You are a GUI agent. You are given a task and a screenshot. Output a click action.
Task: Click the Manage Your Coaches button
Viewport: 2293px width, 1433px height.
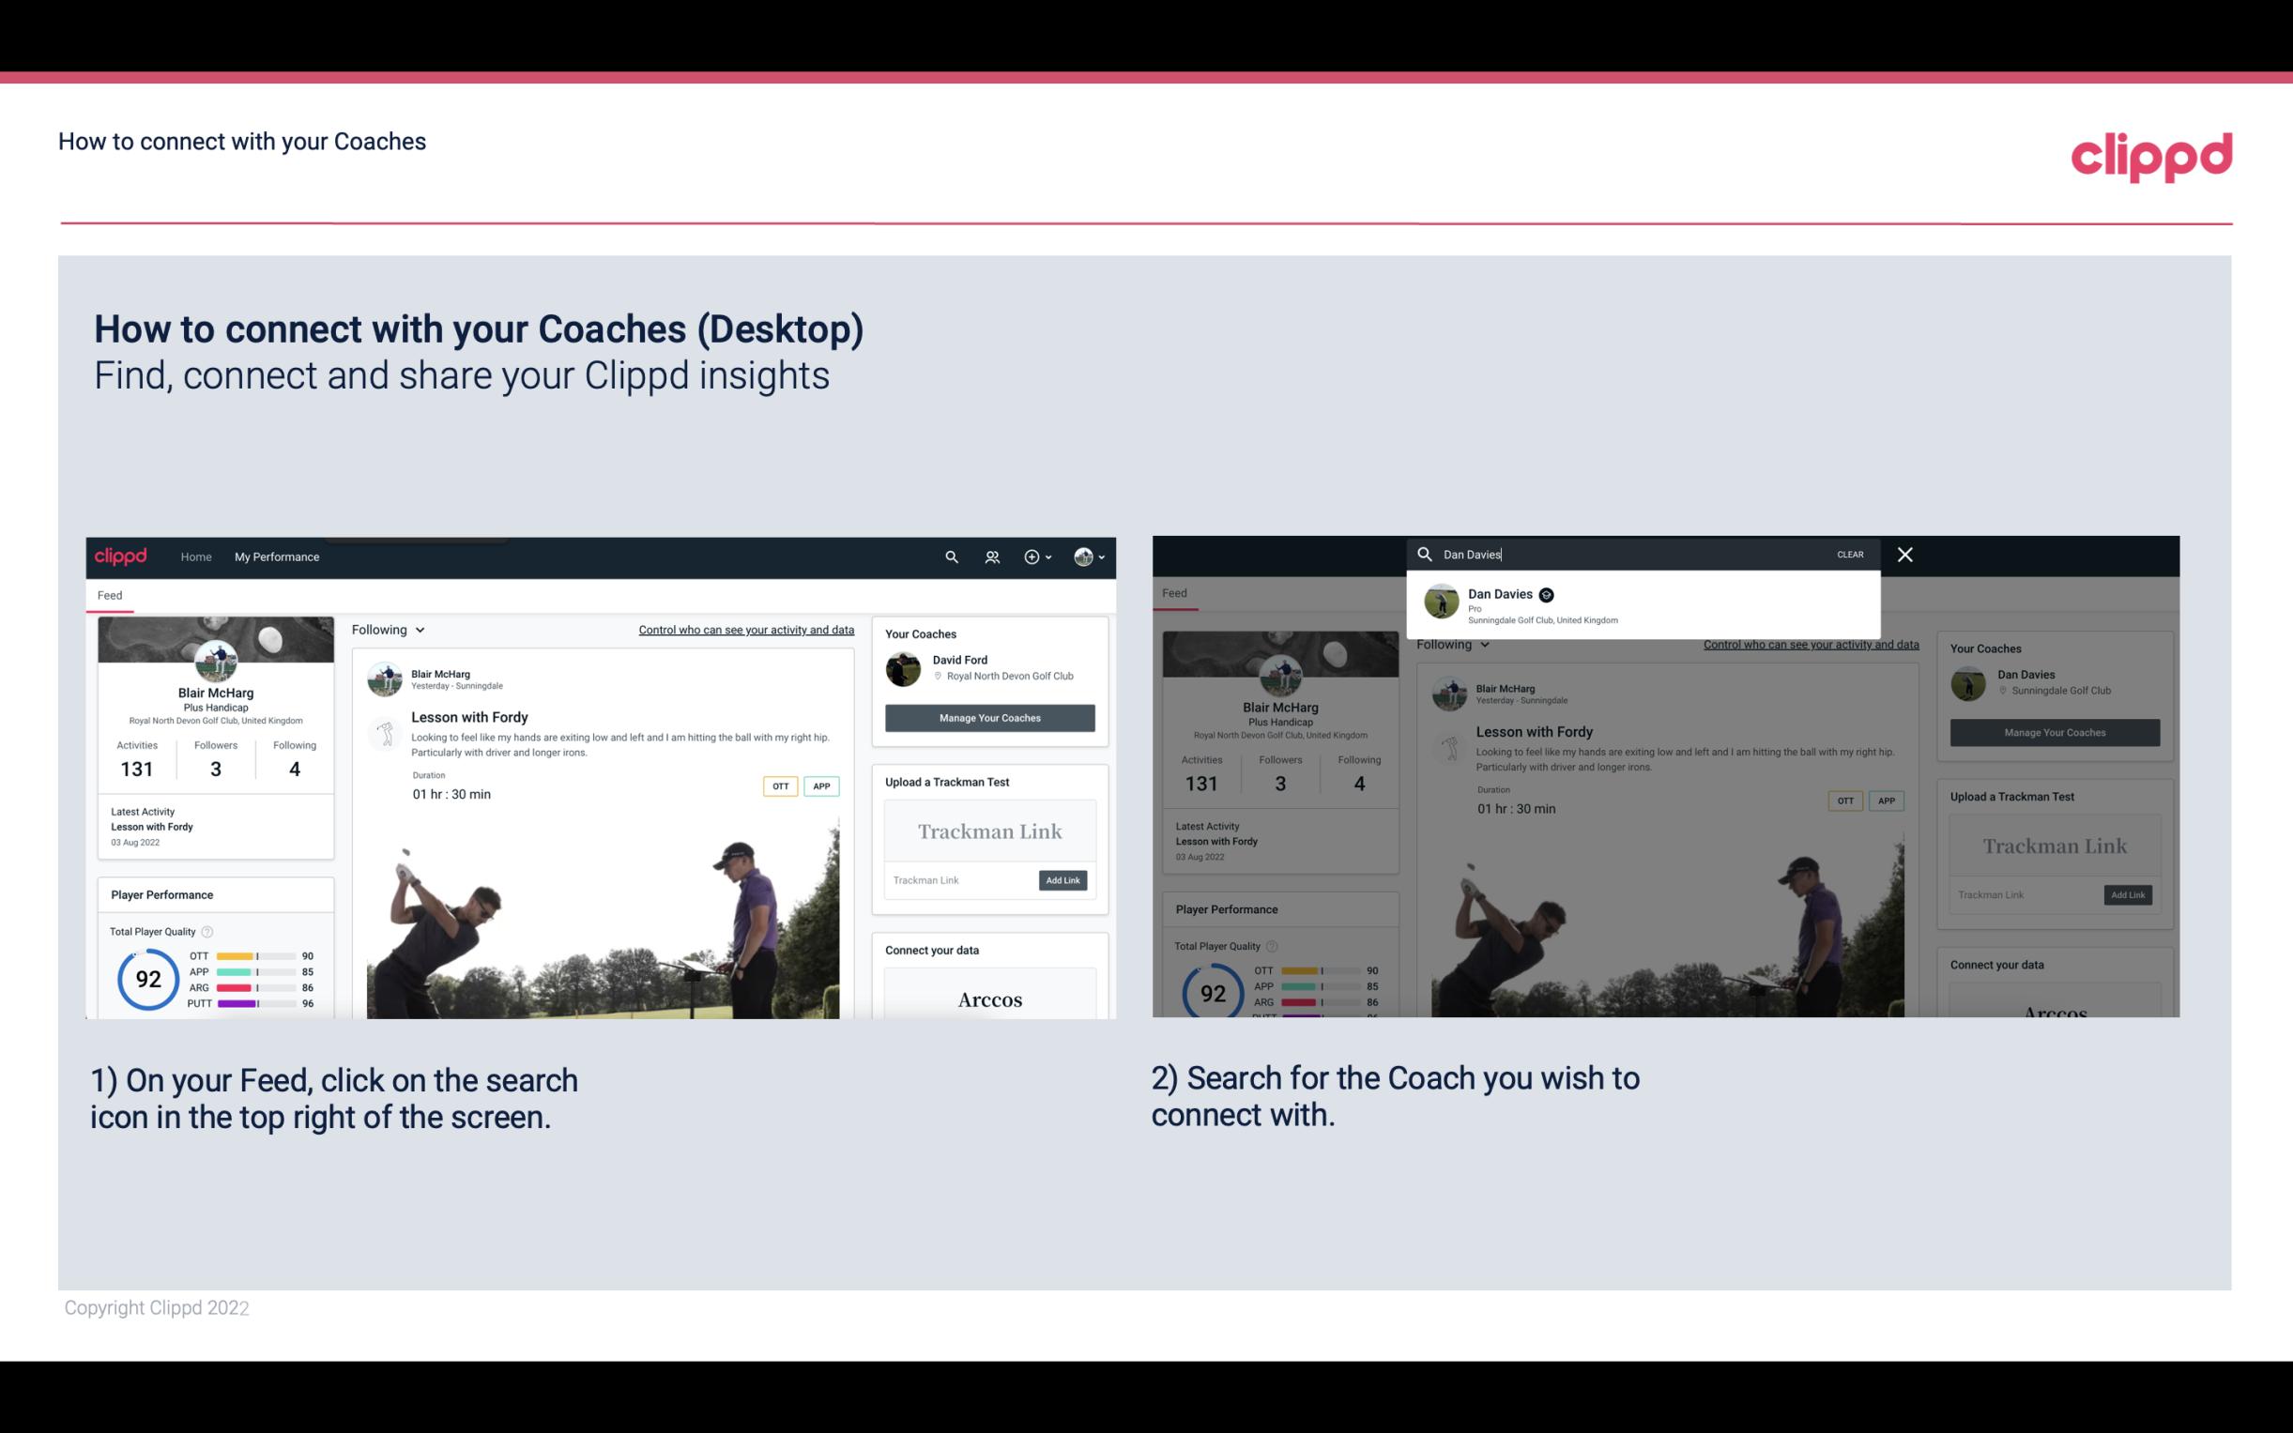click(x=990, y=715)
